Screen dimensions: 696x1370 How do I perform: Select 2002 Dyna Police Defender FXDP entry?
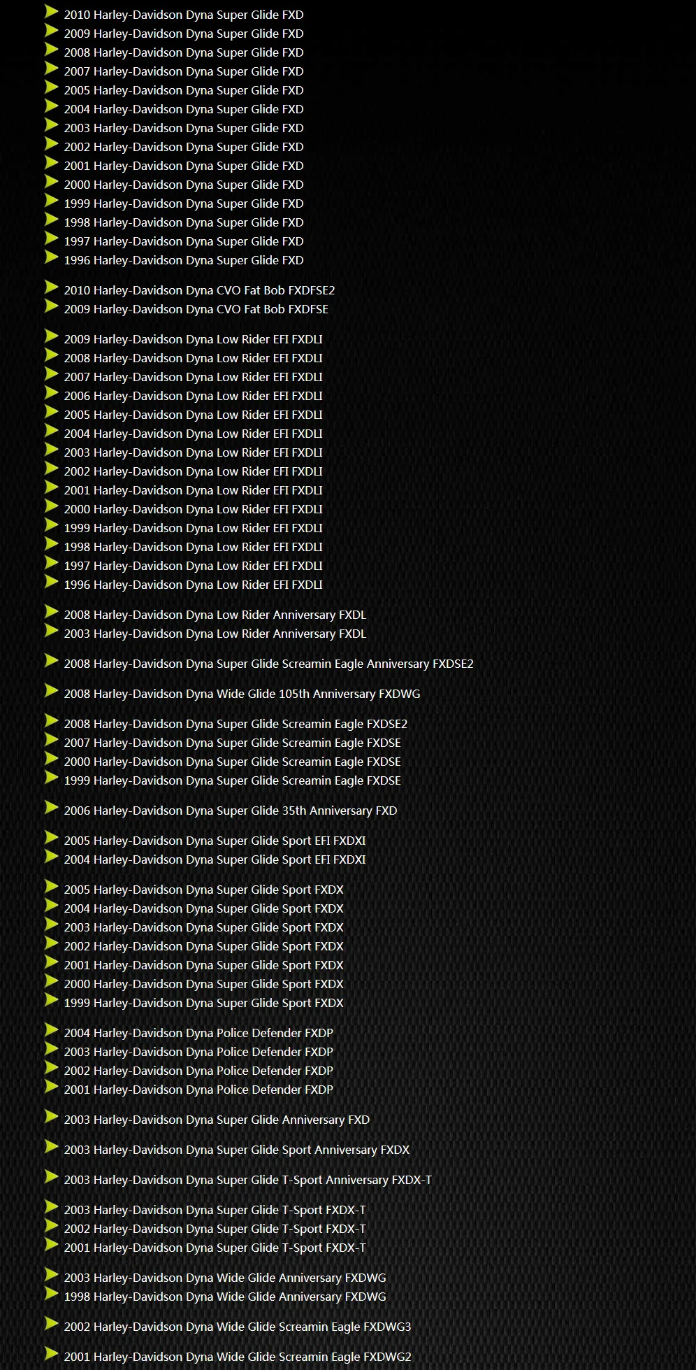pyautogui.click(x=198, y=1071)
